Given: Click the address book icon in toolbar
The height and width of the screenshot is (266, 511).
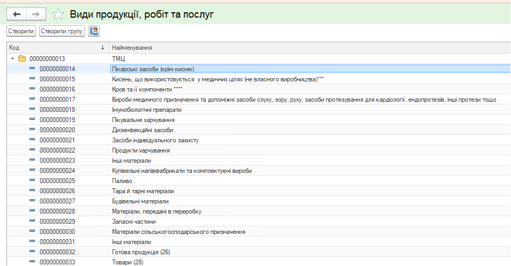Looking at the screenshot, I should [x=94, y=31].
